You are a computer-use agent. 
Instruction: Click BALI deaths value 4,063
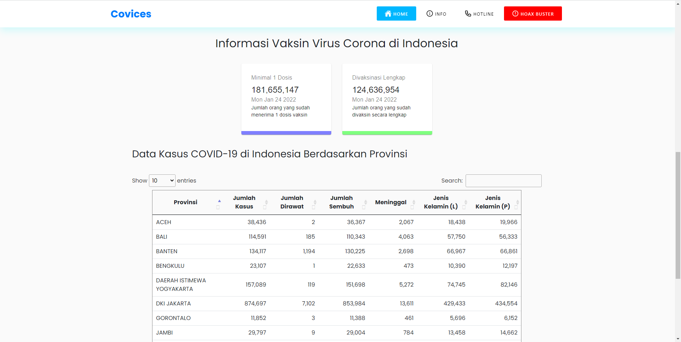pyautogui.click(x=406, y=237)
